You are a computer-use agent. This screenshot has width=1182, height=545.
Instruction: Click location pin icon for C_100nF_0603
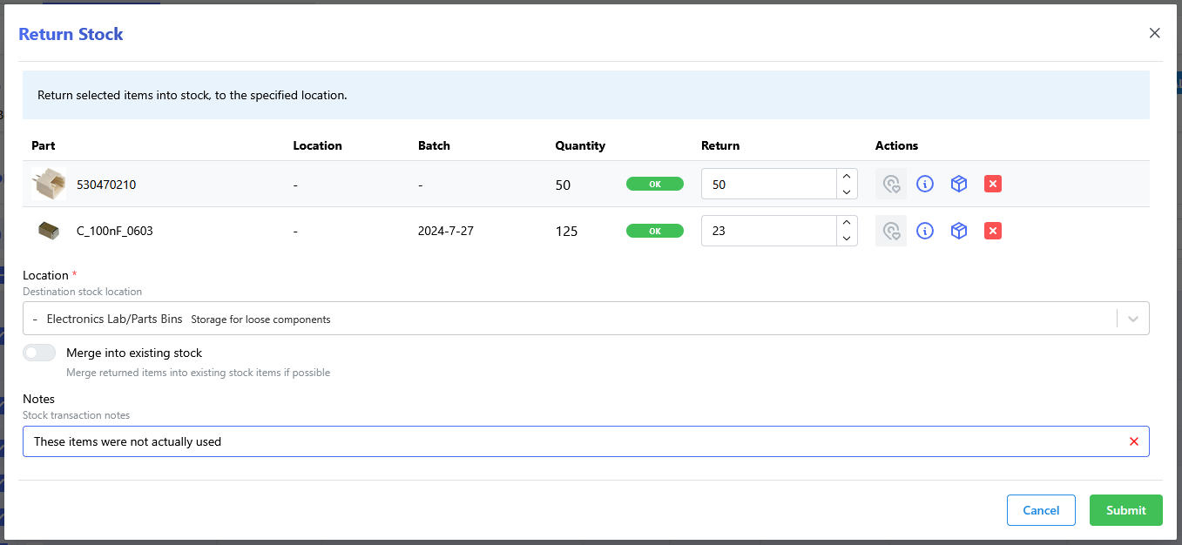click(x=890, y=231)
